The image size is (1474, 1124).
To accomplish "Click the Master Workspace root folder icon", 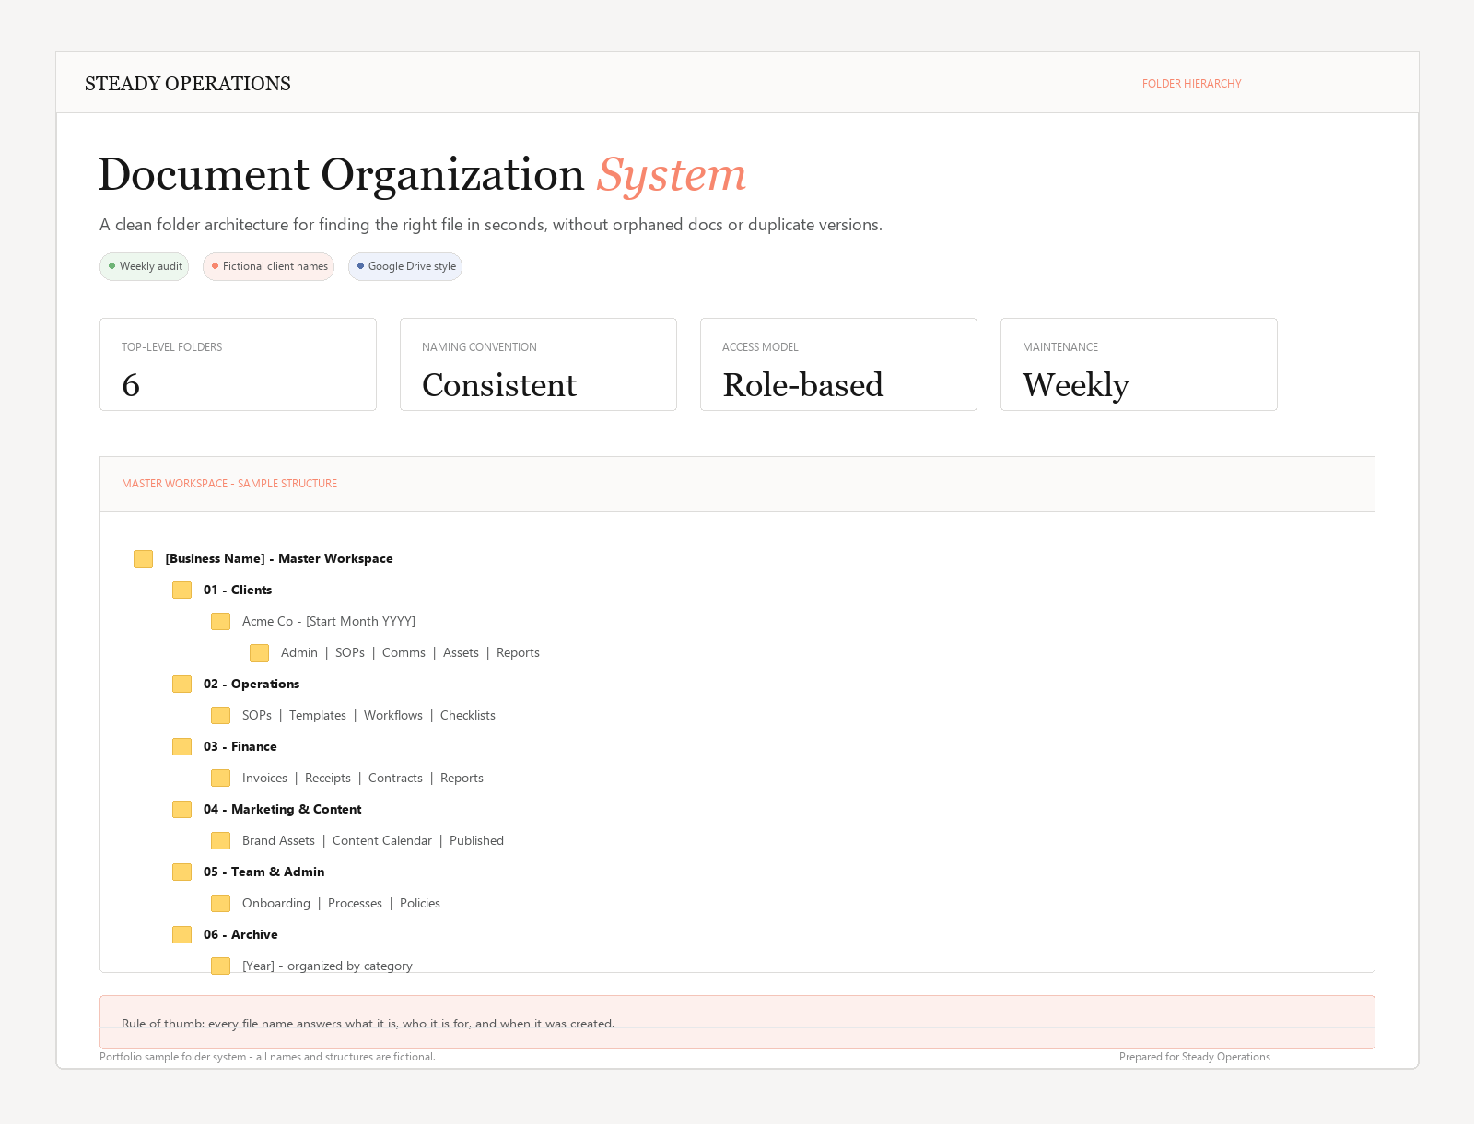I will pyautogui.click(x=143, y=558).
